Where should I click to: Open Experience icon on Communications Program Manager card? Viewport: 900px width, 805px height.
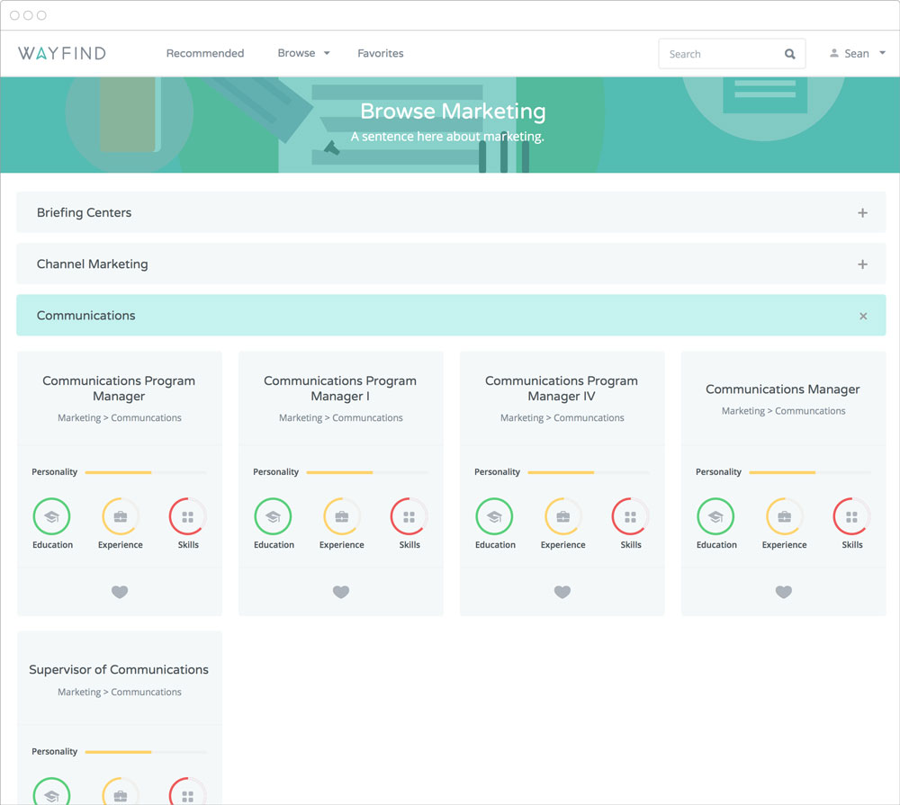tap(121, 516)
